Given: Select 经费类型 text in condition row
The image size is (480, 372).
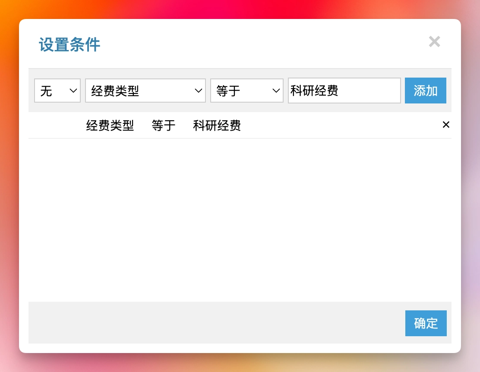Looking at the screenshot, I should (x=110, y=125).
